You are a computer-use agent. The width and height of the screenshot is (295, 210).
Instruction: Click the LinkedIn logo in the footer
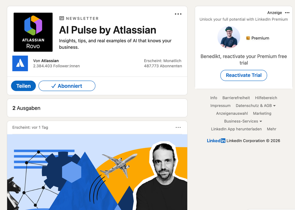pyautogui.click(x=216, y=140)
